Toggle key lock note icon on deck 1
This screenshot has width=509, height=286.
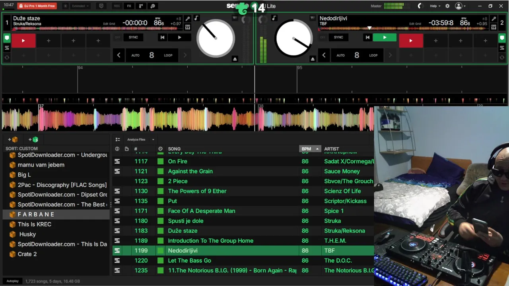196,18
